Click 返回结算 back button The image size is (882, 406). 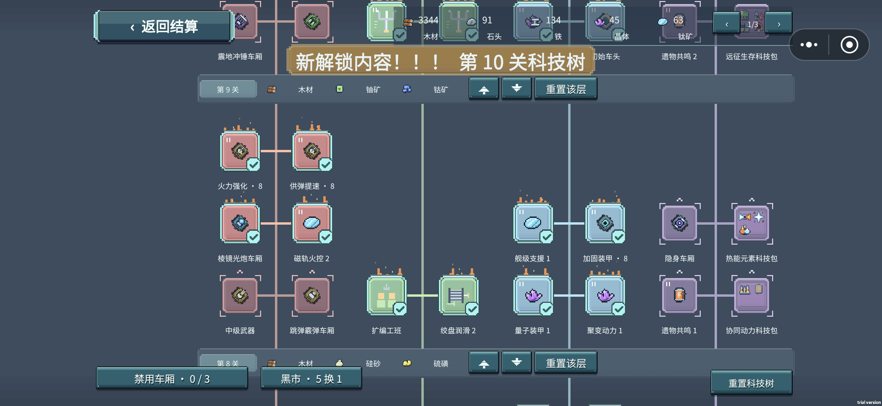pos(164,26)
